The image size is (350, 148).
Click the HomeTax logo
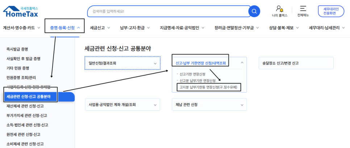coord(21,12)
